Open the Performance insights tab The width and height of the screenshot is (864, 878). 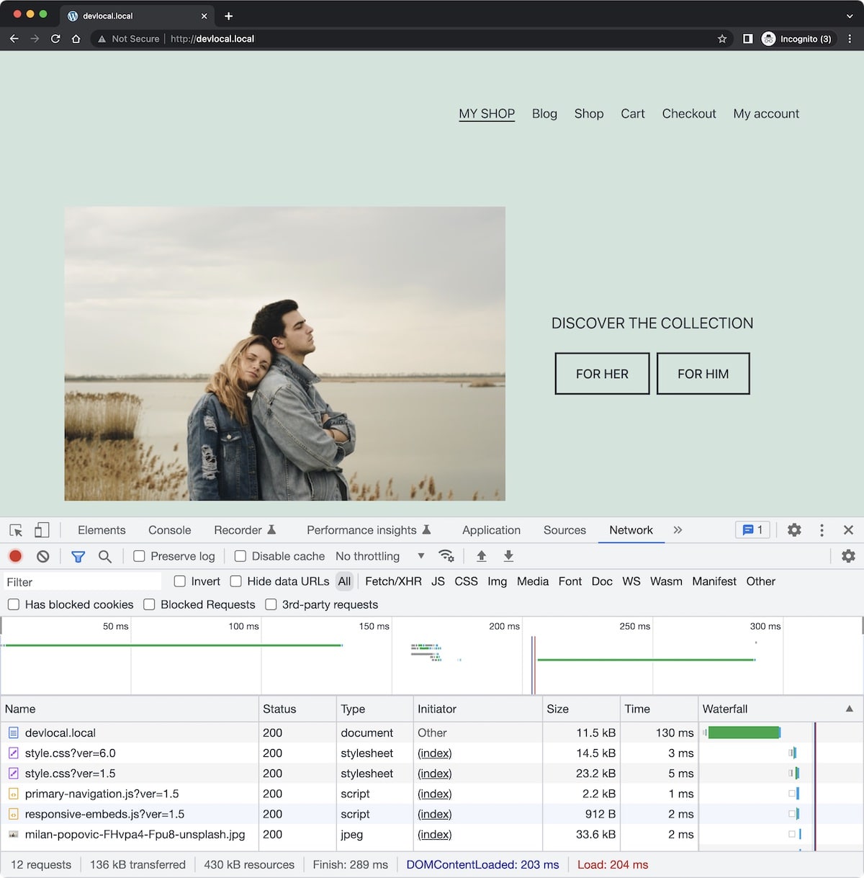click(369, 530)
